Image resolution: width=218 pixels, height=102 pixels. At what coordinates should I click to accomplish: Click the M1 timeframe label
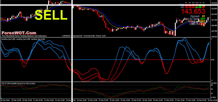(x=186, y=3)
